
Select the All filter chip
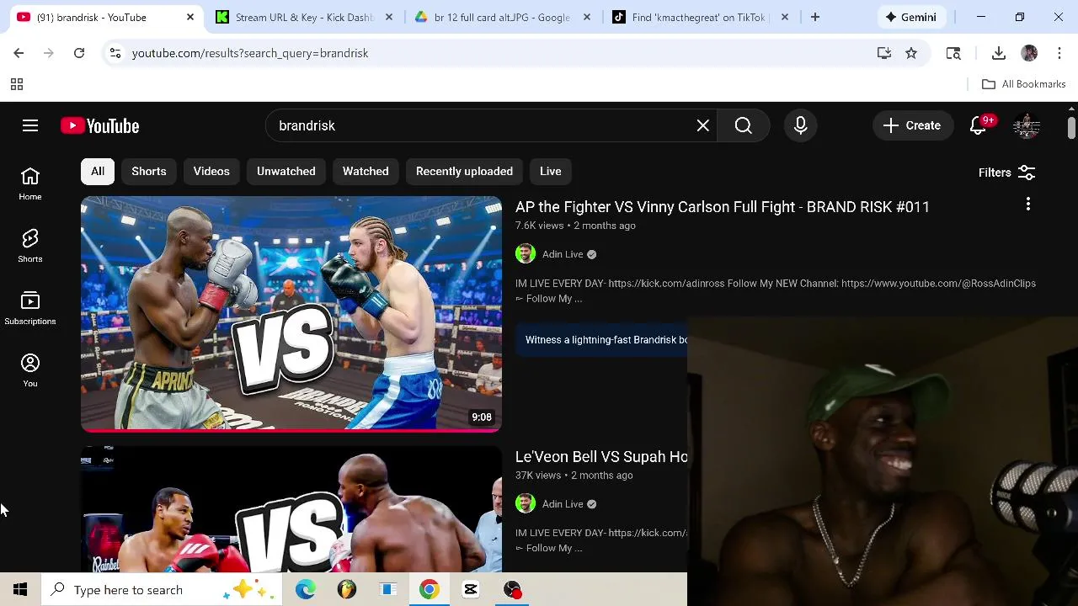[98, 171]
